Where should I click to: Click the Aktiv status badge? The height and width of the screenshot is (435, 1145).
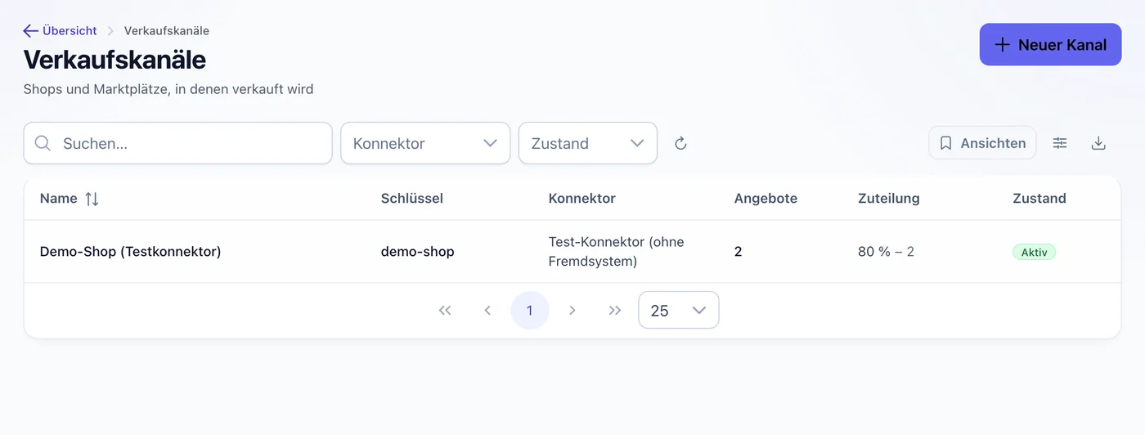1034,252
